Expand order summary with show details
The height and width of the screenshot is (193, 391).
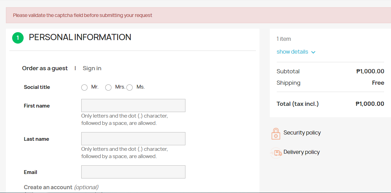pos(292,52)
